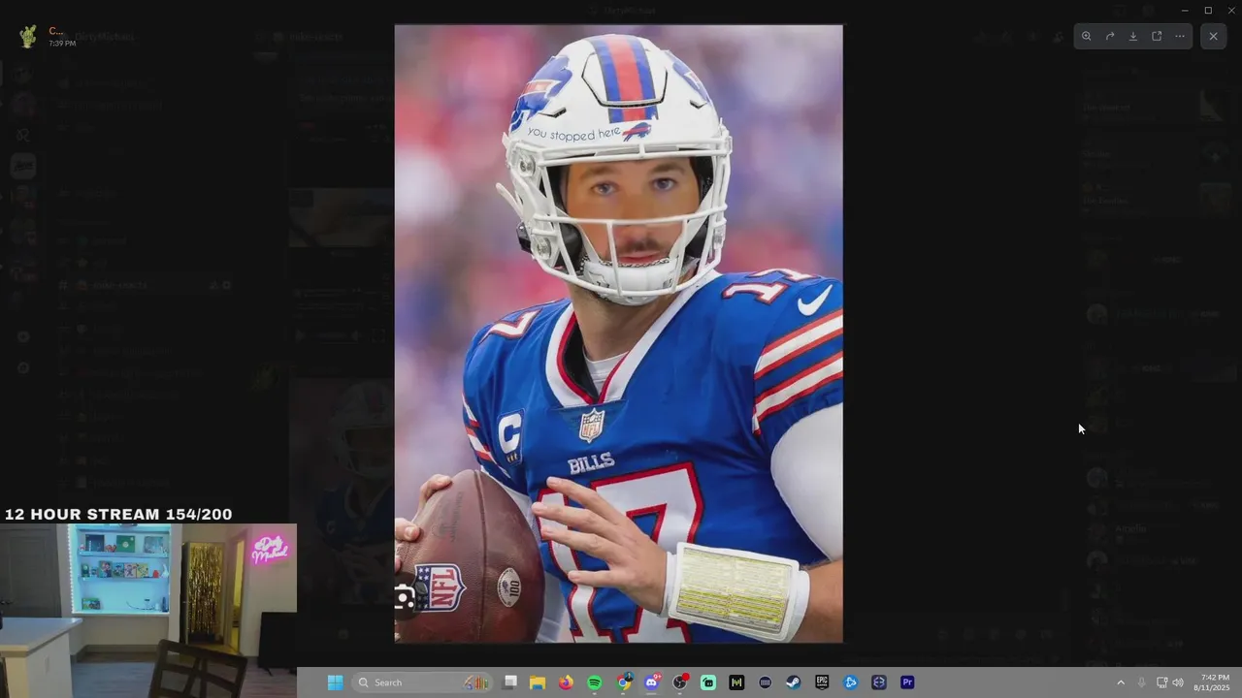Open Spotify from the taskbar
This screenshot has height=698, width=1242.
coord(595,682)
